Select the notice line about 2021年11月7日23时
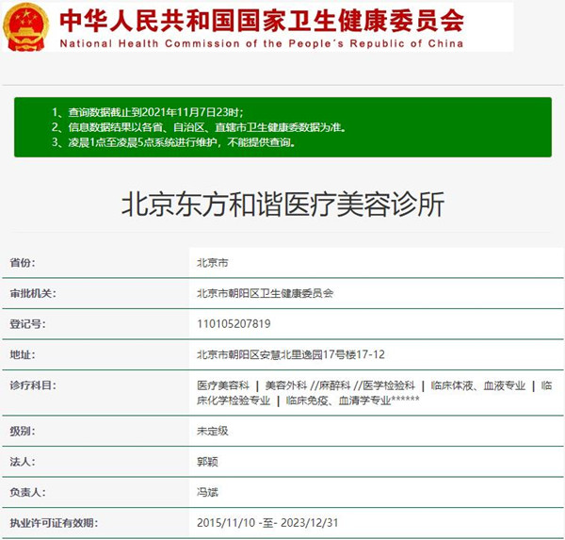The width and height of the screenshot is (565, 540). [148, 112]
